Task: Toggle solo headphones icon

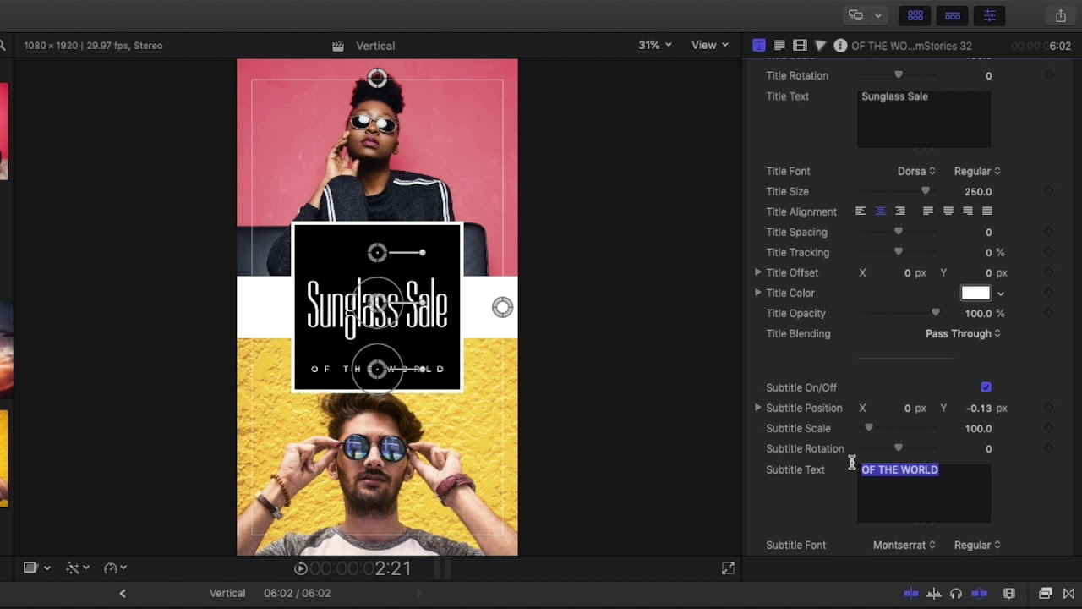Action: (x=956, y=594)
